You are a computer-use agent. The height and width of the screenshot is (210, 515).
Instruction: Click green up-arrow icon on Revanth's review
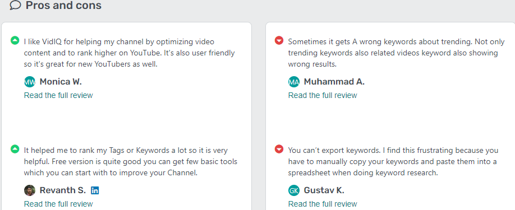point(15,149)
